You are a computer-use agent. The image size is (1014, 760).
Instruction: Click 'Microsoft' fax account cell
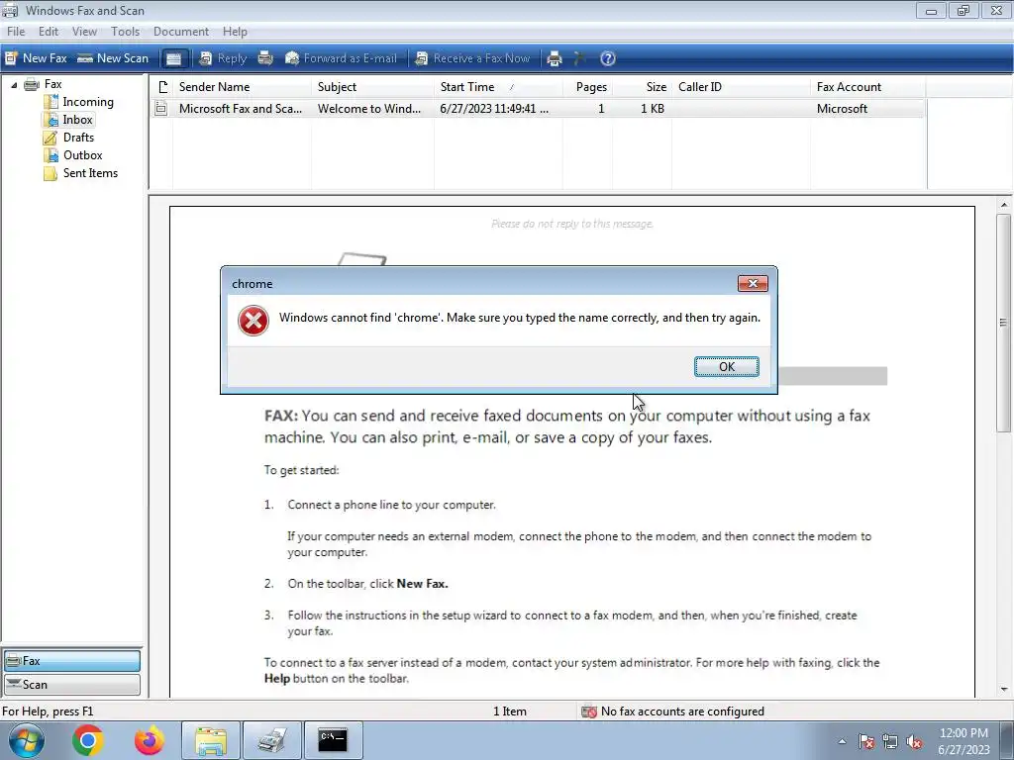coord(842,109)
